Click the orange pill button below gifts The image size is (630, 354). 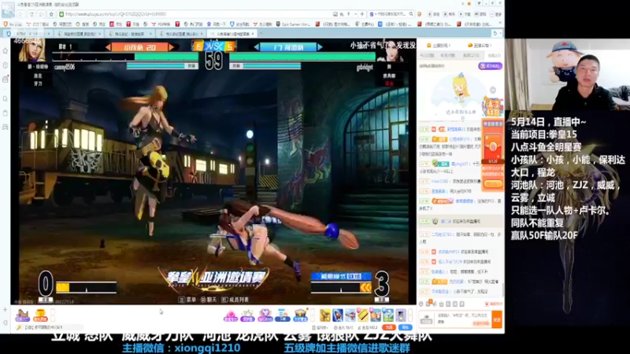[x=389, y=327]
